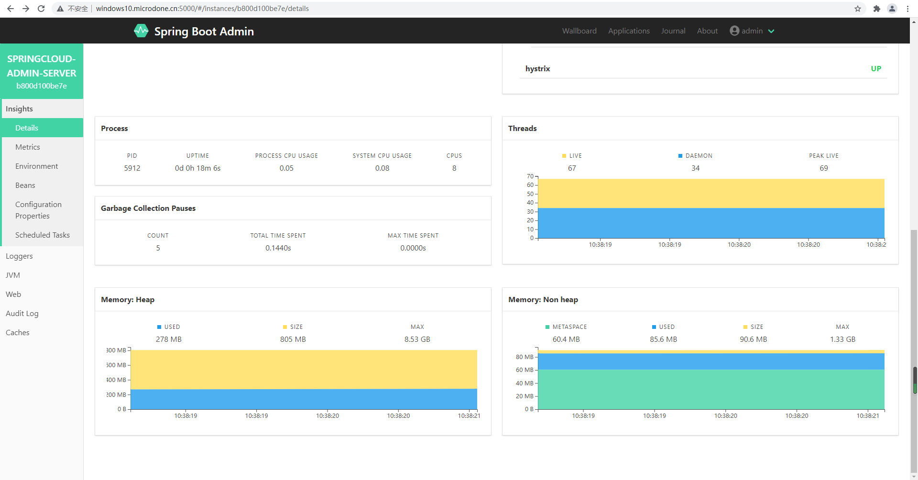Open the Environment sidebar item

tap(42, 166)
